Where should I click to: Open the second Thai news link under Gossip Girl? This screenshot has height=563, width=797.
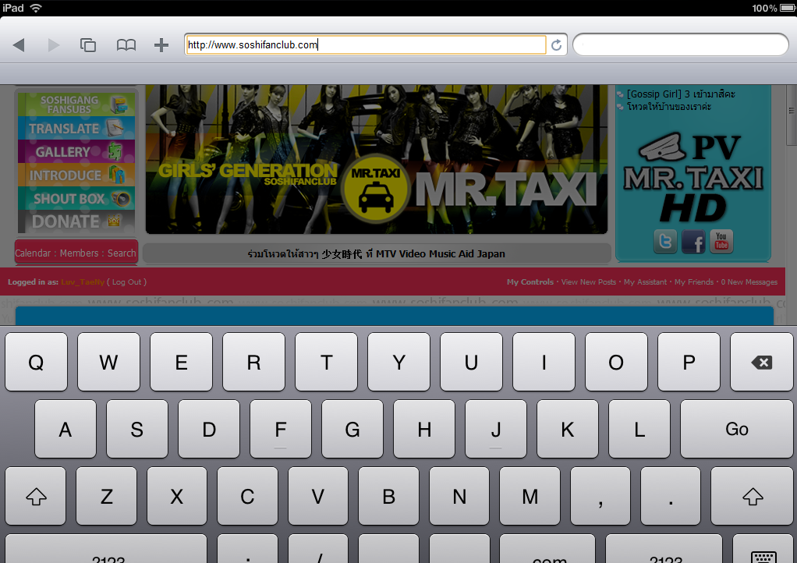point(669,107)
